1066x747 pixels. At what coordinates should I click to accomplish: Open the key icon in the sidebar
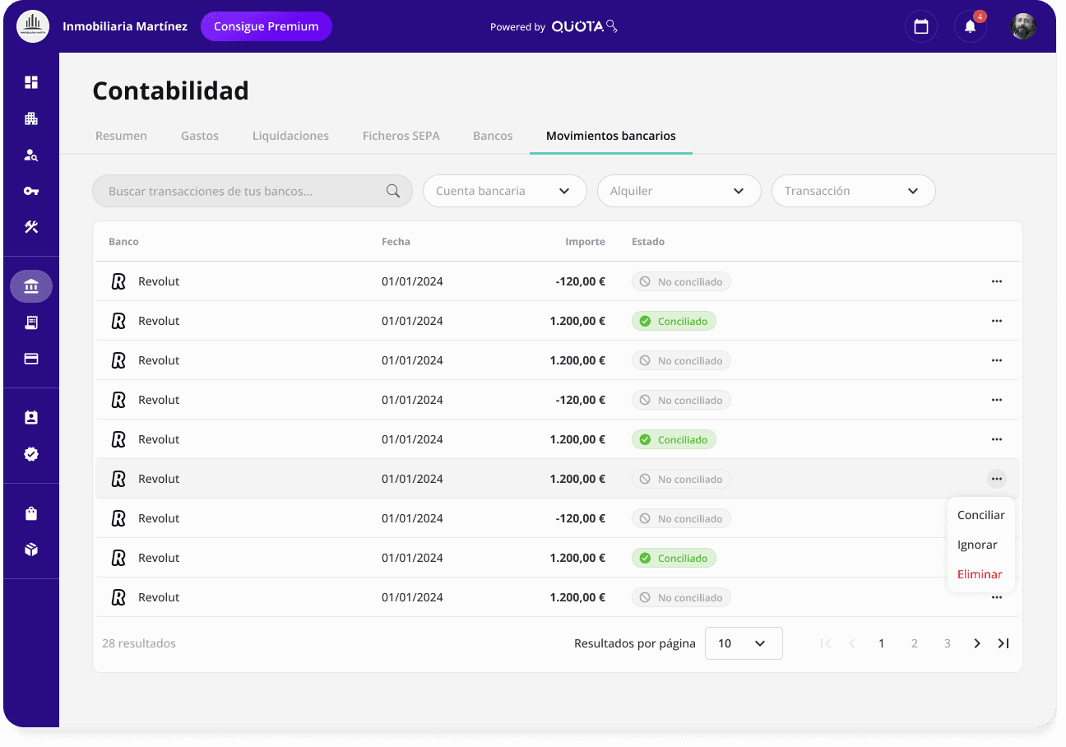(x=31, y=191)
